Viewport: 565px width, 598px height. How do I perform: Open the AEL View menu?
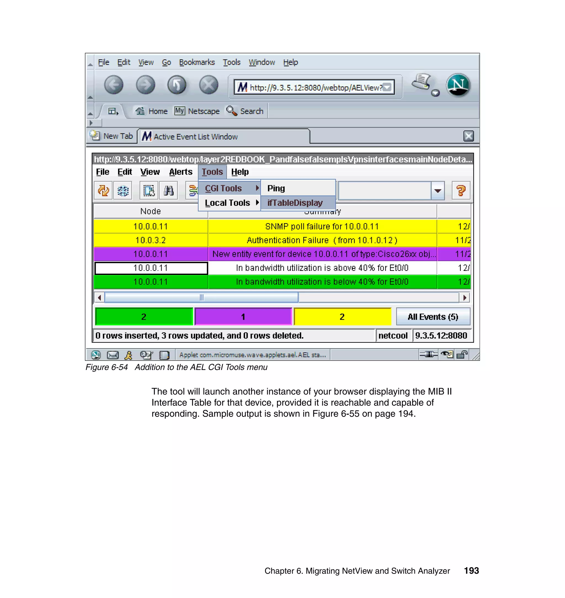(x=150, y=172)
